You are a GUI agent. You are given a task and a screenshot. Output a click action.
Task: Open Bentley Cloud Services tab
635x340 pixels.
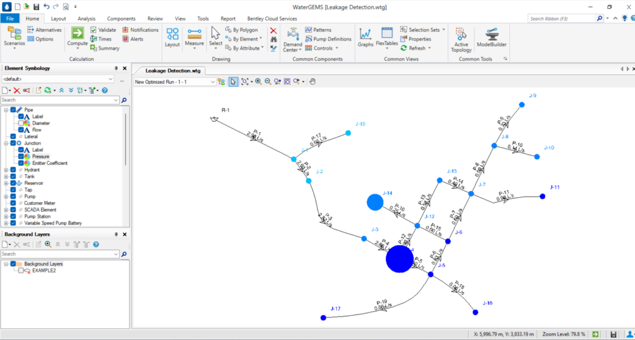click(x=272, y=19)
